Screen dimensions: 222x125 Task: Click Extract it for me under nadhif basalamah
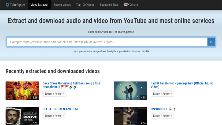(162, 94)
